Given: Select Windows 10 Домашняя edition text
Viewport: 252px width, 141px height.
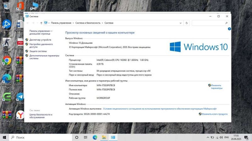Looking at the screenshot, I should click(x=81, y=43).
